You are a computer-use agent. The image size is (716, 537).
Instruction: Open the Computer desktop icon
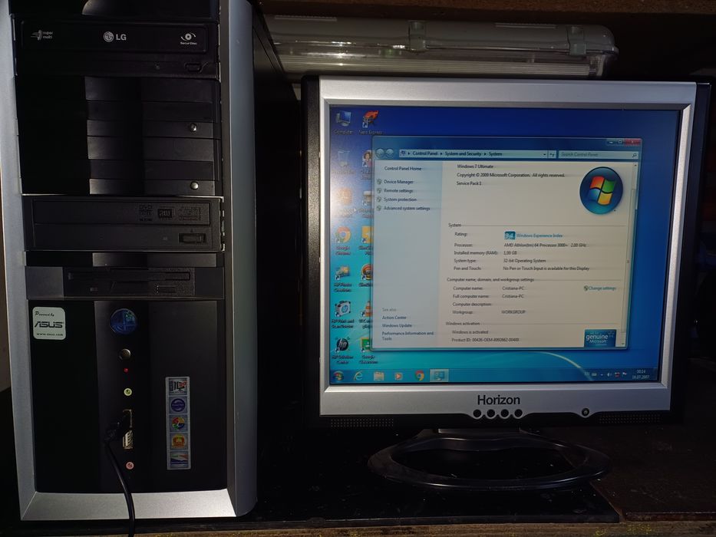pyautogui.click(x=343, y=122)
